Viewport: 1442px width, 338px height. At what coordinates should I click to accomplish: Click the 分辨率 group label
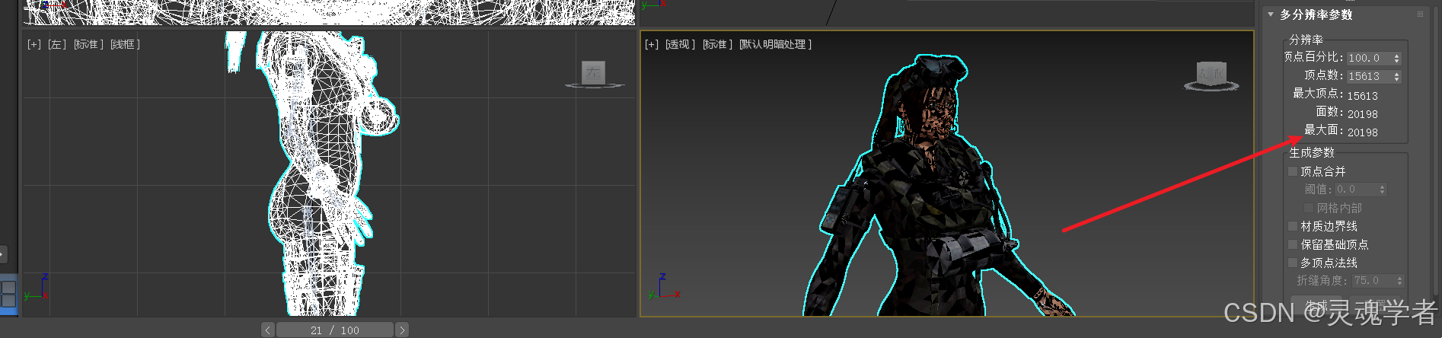tap(1306, 40)
